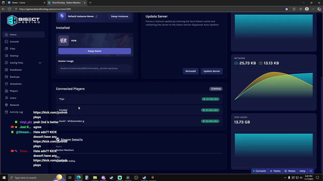Open the Console sidebar page
The width and height of the screenshot is (323, 181).
click(23, 41)
